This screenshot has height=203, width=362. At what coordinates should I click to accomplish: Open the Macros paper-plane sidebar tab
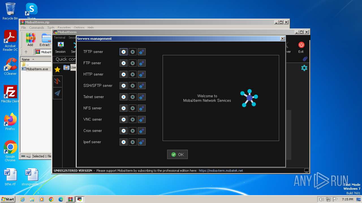[57, 93]
